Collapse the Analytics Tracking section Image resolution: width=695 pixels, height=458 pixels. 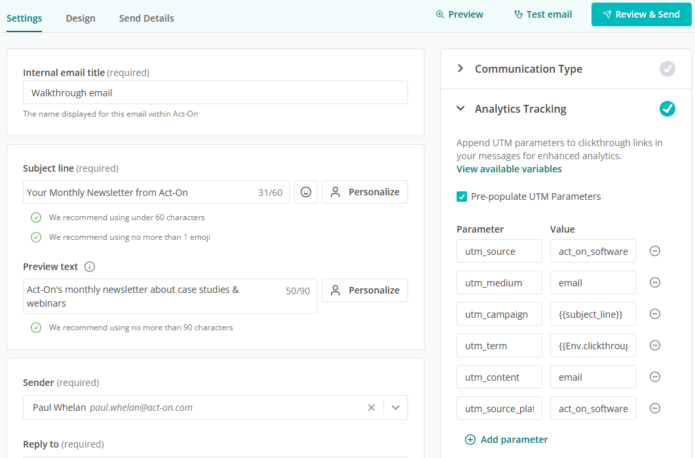coord(460,109)
